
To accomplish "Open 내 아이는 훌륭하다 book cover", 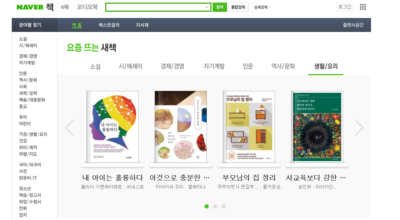I will [x=113, y=127].
